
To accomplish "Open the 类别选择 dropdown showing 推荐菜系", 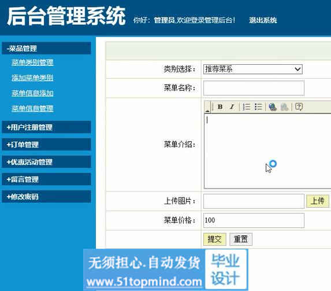I will 253,69.
